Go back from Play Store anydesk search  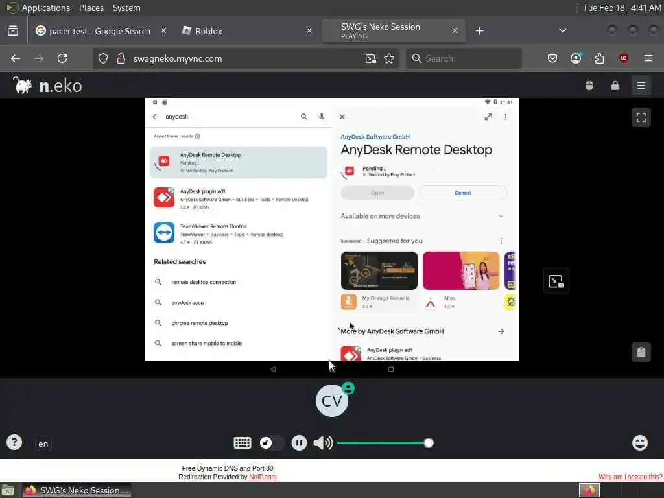click(x=156, y=117)
